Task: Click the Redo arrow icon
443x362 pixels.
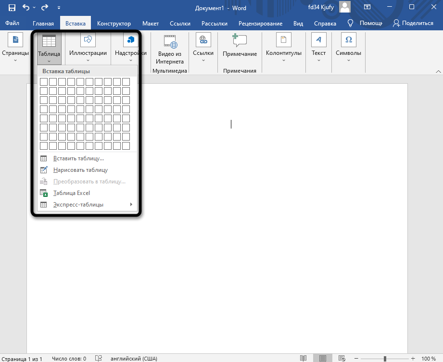Action: click(x=44, y=8)
